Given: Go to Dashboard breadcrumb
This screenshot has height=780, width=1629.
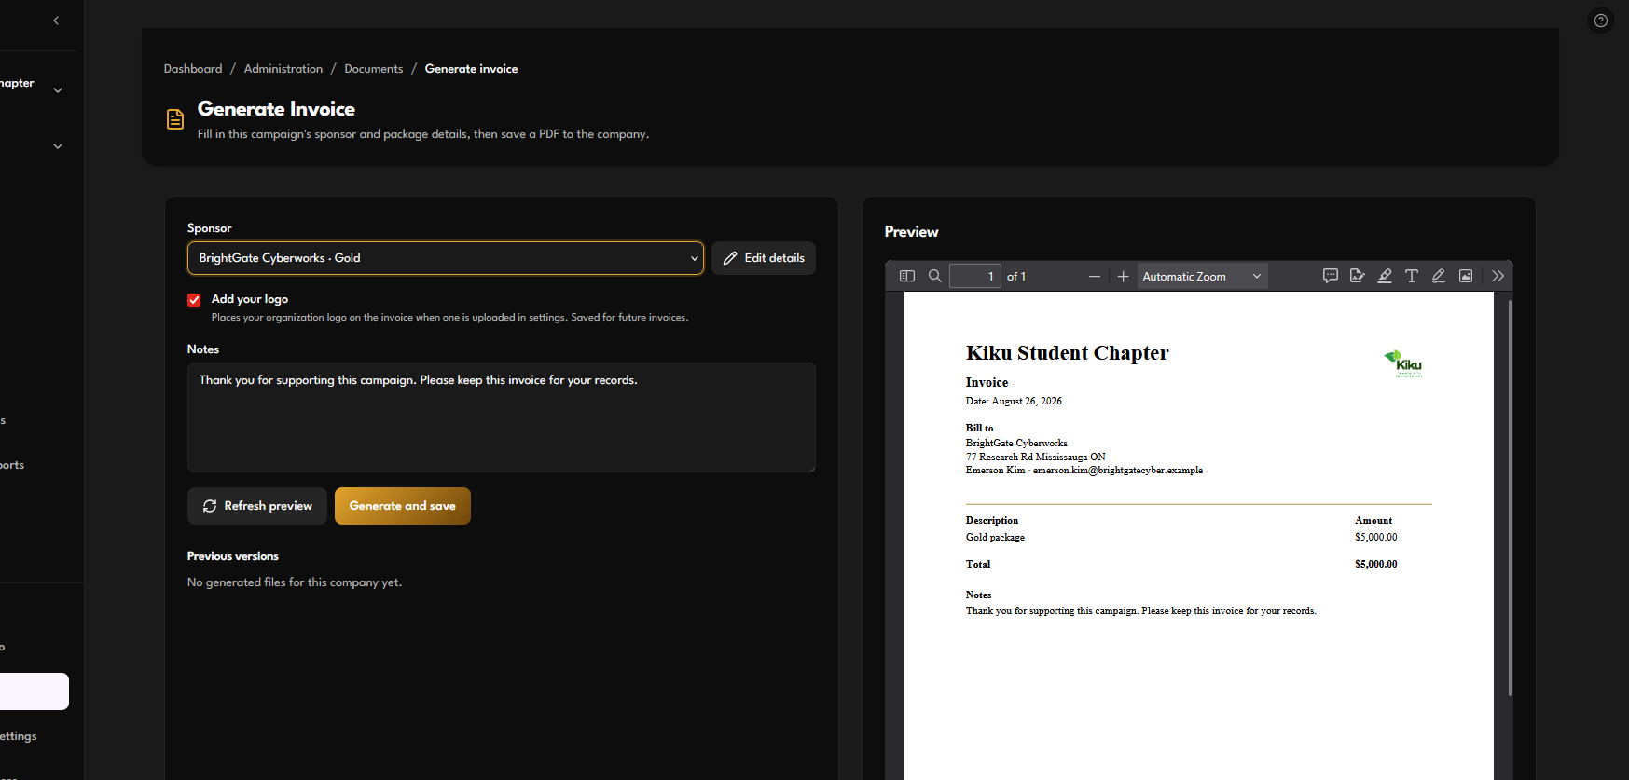Looking at the screenshot, I should point(193,69).
